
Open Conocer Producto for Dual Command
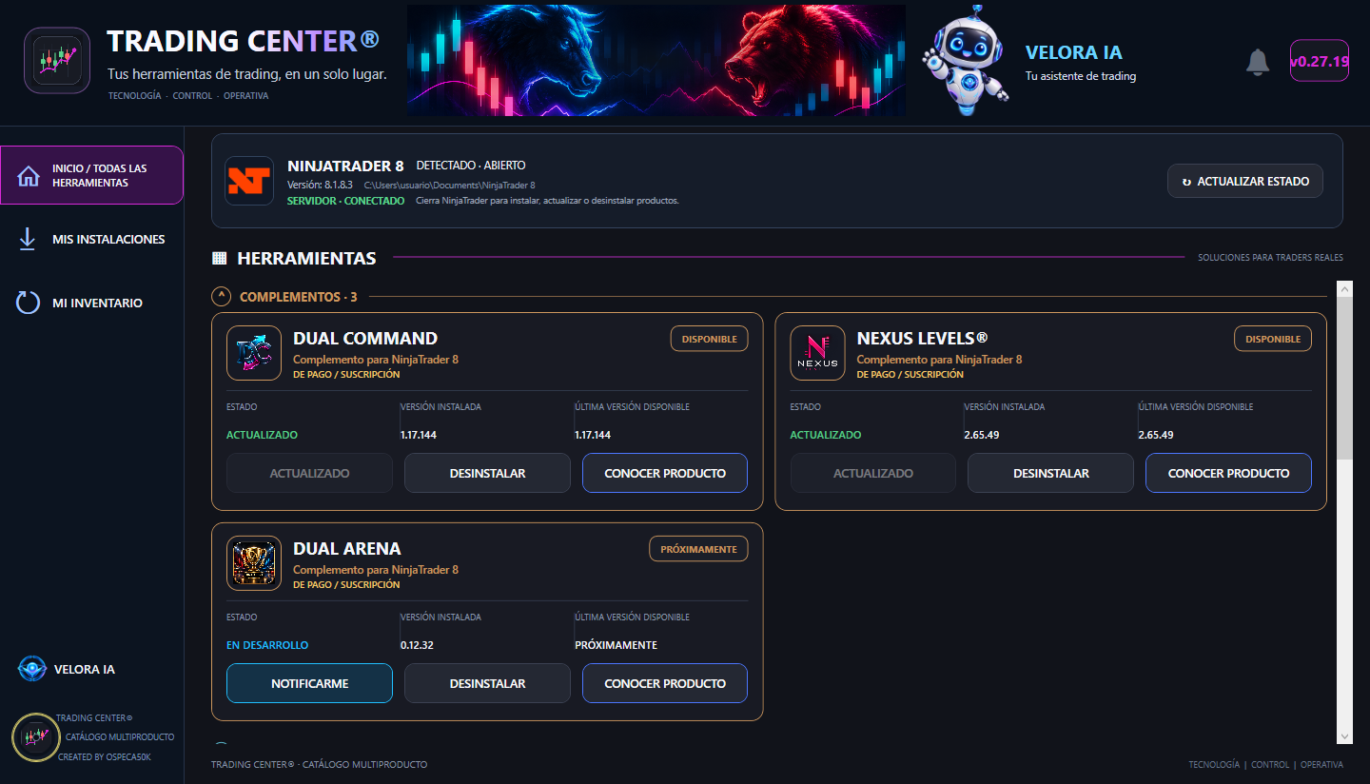point(665,473)
